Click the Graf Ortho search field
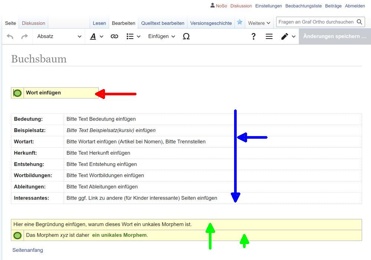Image resolution: width=371 pixels, height=260 pixels. [316, 22]
